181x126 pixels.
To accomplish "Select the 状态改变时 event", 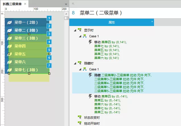I will coord(92,118).
